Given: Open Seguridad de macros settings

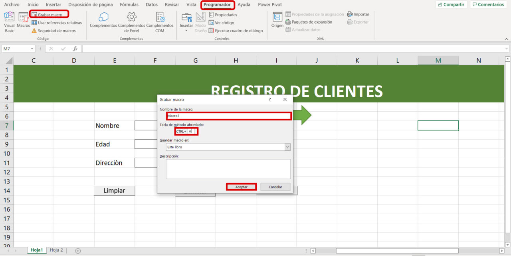Looking at the screenshot, I should click(57, 30).
